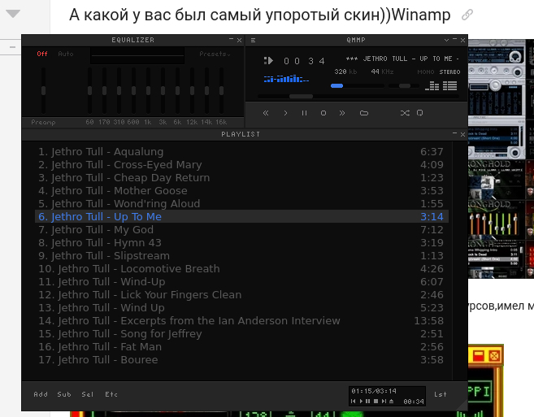Open the equalizer Presets dropdown
The height and width of the screenshot is (417, 534).
tap(215, 54)
